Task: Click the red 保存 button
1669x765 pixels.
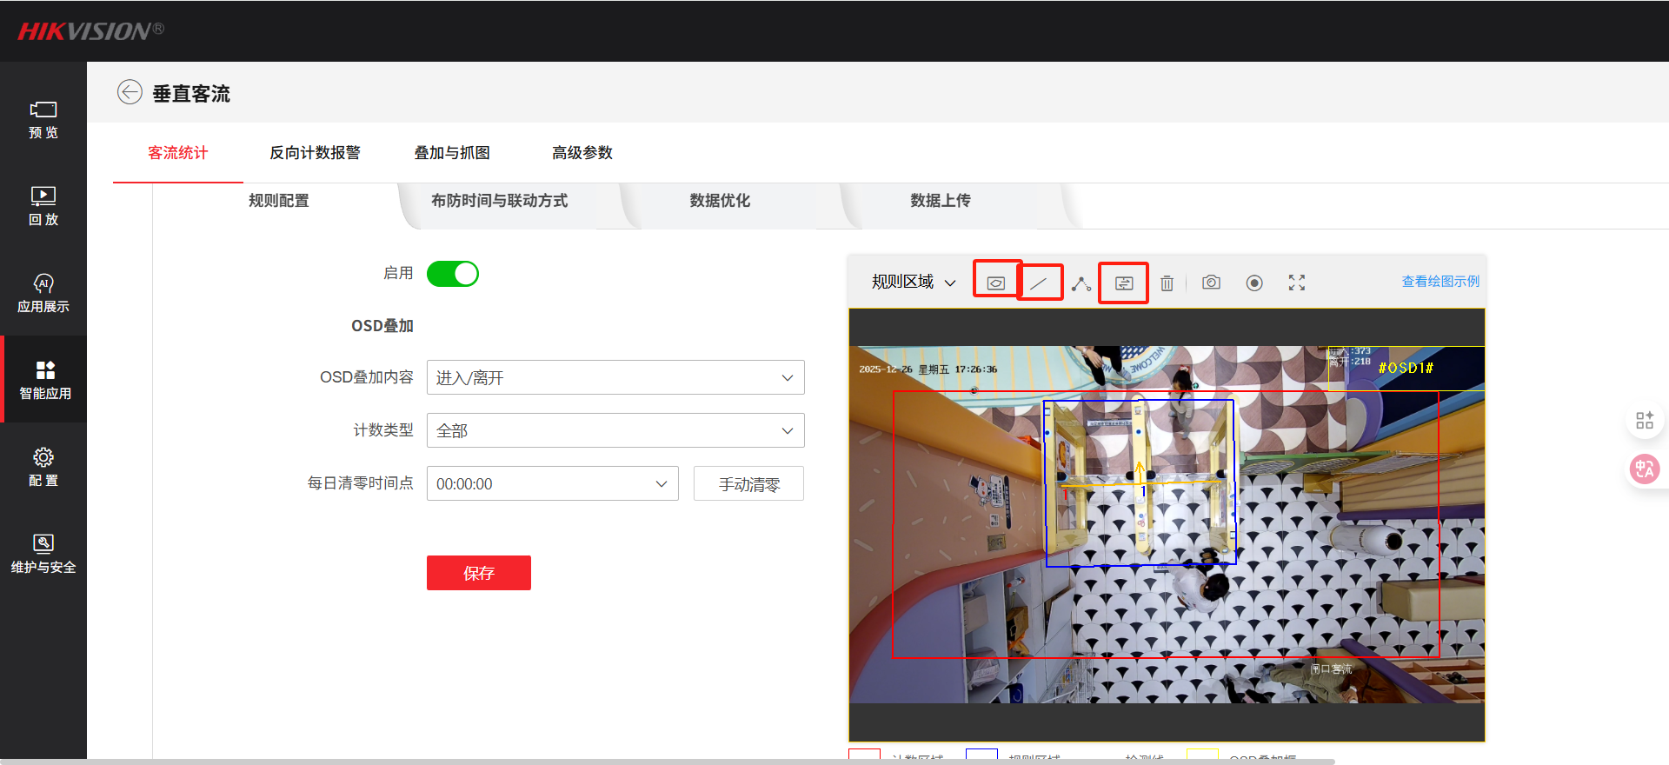Action: point(478,573)
